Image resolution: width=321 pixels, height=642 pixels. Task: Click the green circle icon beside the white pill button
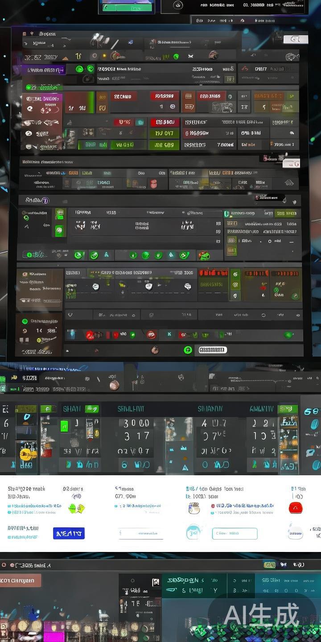point(188,350)
